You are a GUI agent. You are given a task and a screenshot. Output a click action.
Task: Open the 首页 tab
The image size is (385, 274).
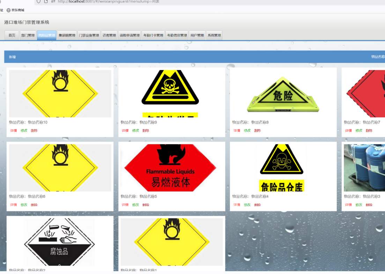tap(12, 35)
